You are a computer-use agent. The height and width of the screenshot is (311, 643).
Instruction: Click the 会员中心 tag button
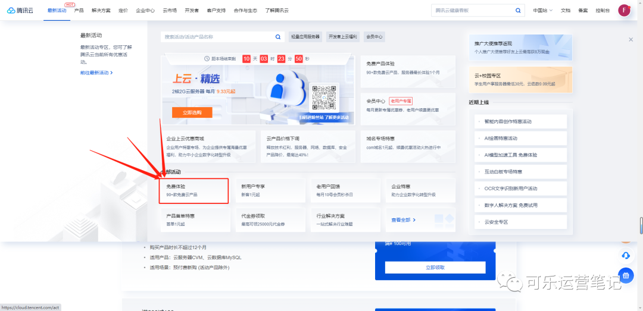tap(374, 37)
